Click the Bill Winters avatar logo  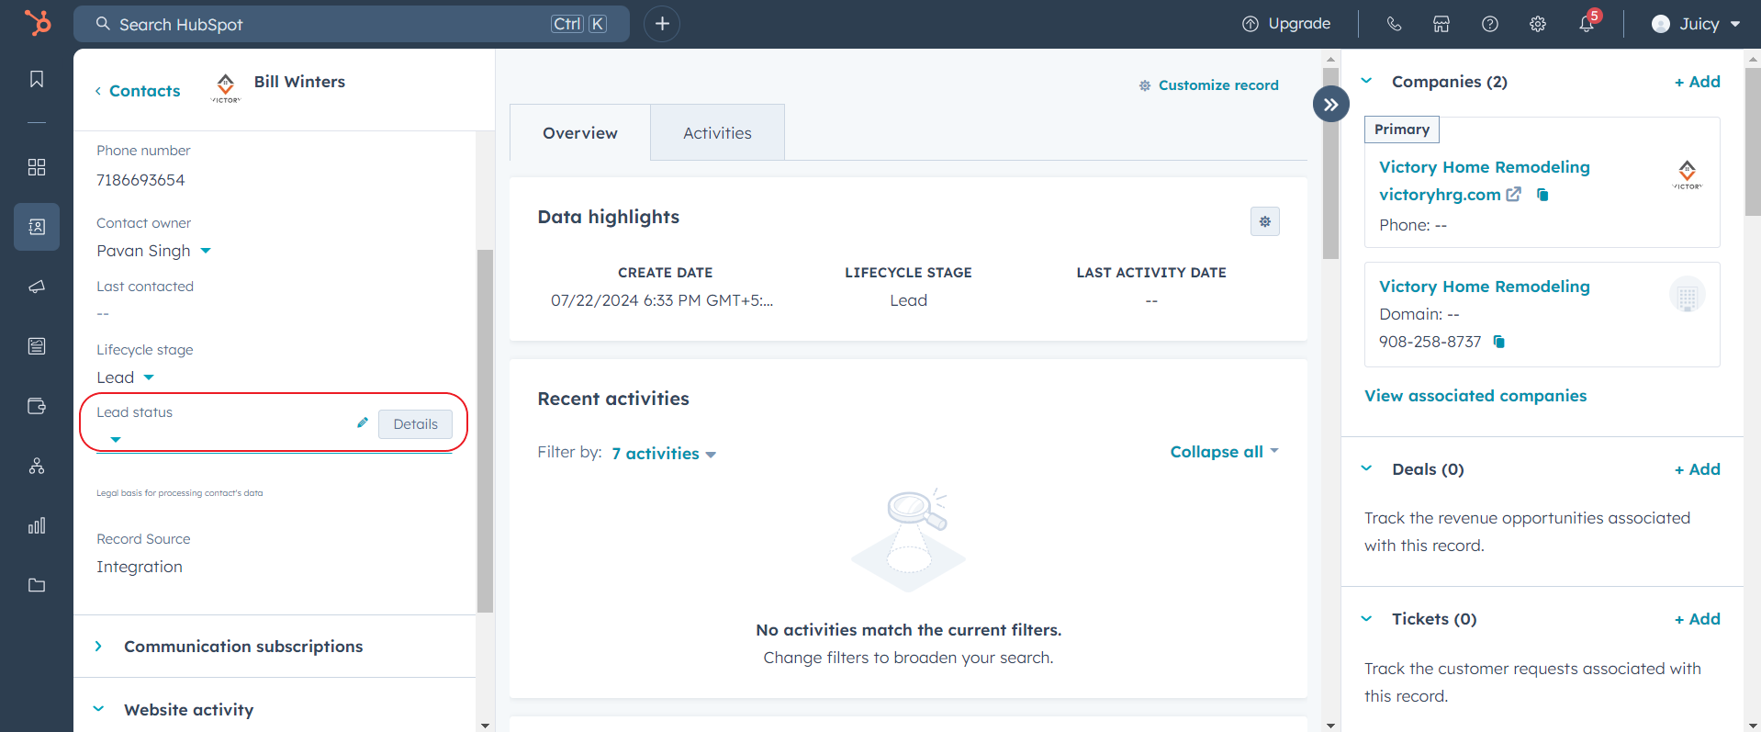[x=226, y=87]
